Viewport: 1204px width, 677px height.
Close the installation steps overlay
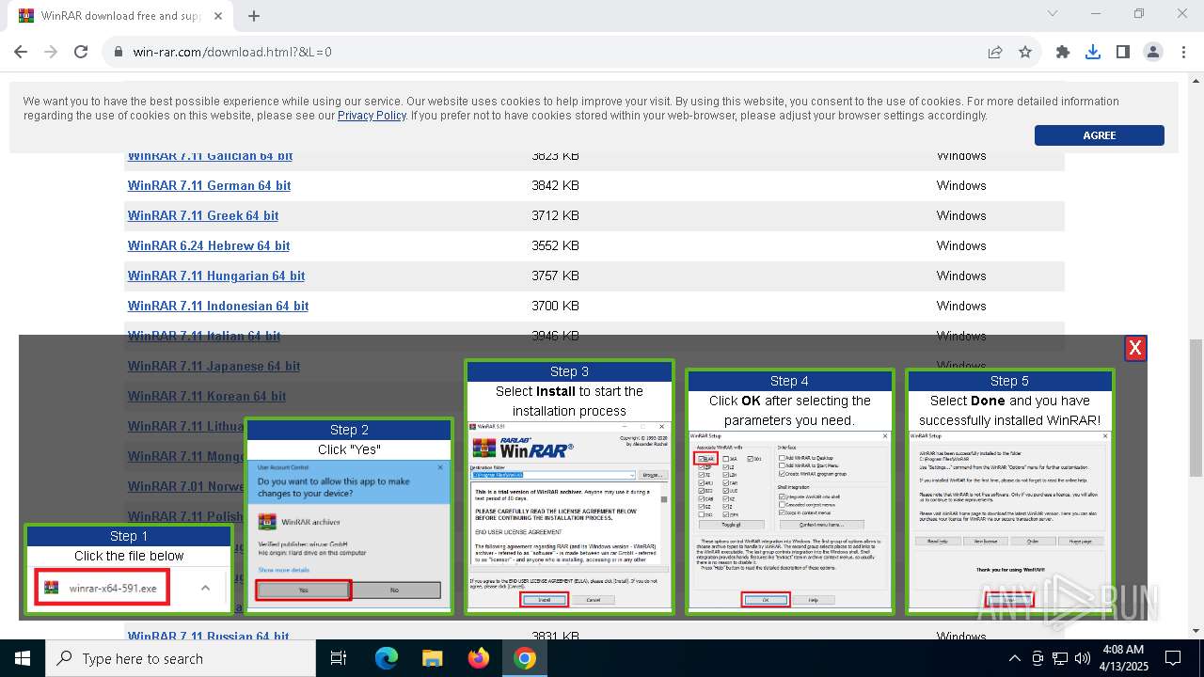click(x=1135, y=348)
